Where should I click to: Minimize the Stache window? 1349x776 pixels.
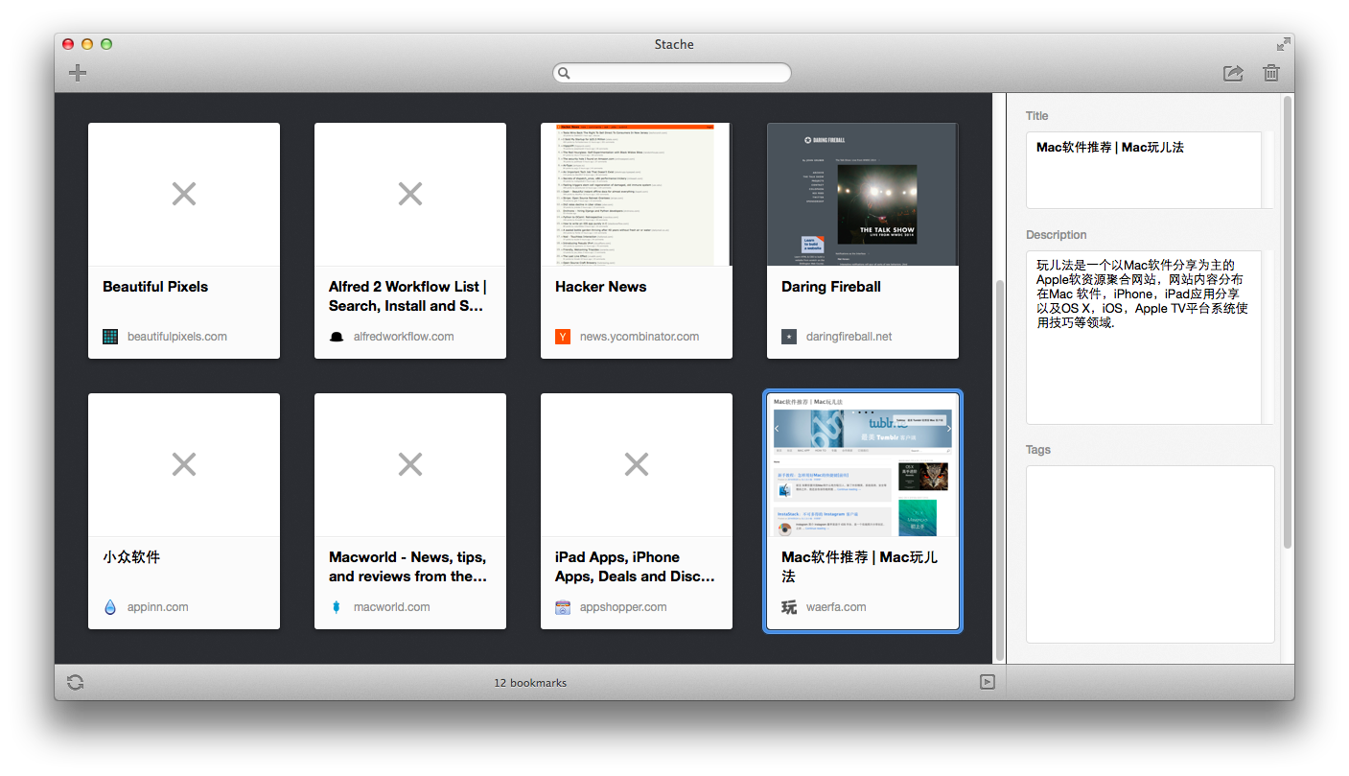(87, 44)
